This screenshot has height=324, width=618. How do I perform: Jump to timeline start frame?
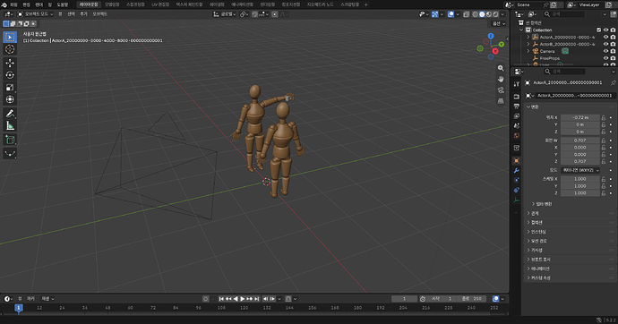(x=221, y=299)
